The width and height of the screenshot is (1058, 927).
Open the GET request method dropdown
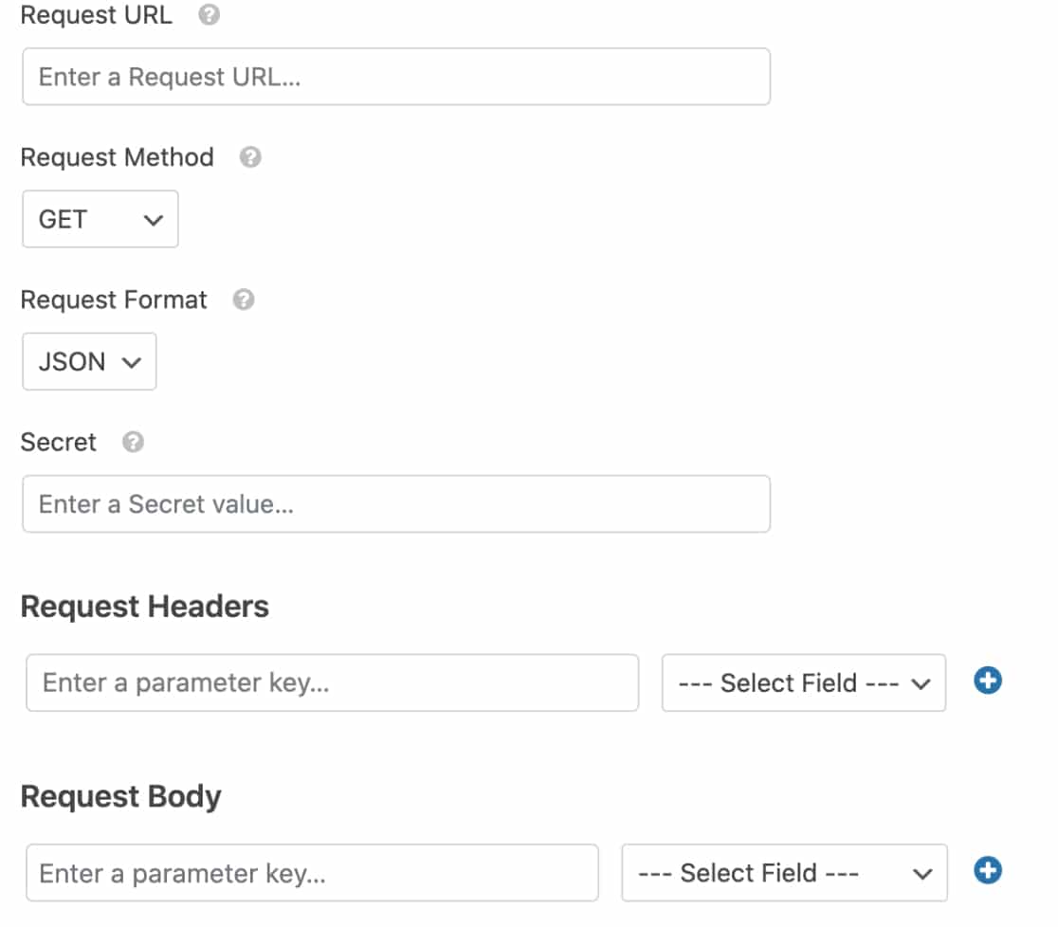click(100, 219)
